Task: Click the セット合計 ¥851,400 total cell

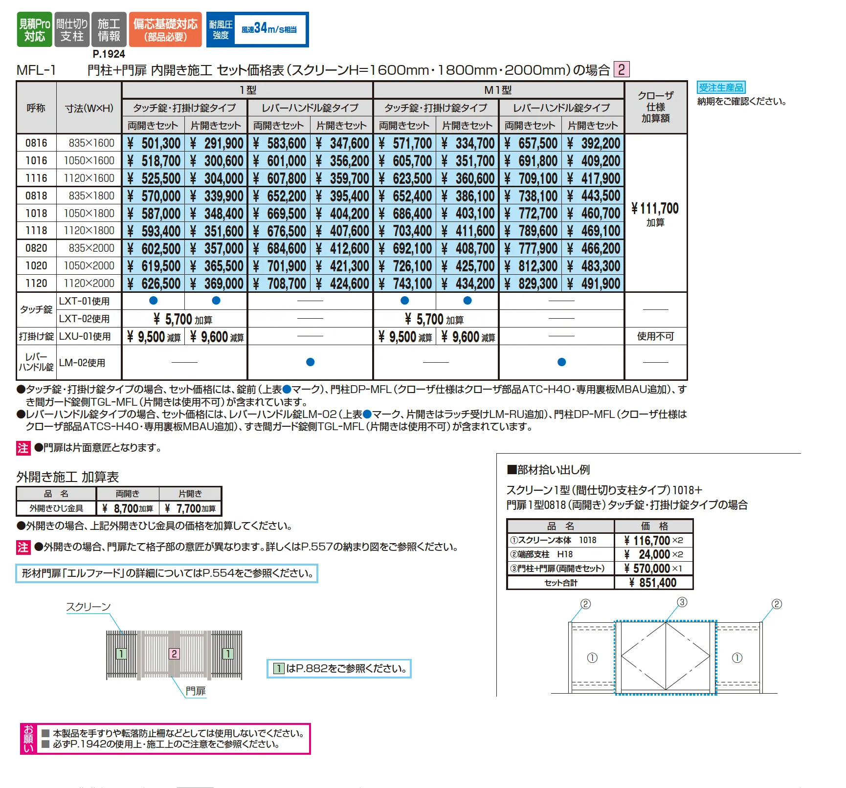Action: (x=653, y=583)
